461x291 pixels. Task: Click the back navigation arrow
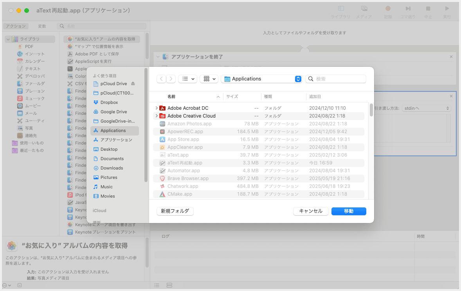161,79
